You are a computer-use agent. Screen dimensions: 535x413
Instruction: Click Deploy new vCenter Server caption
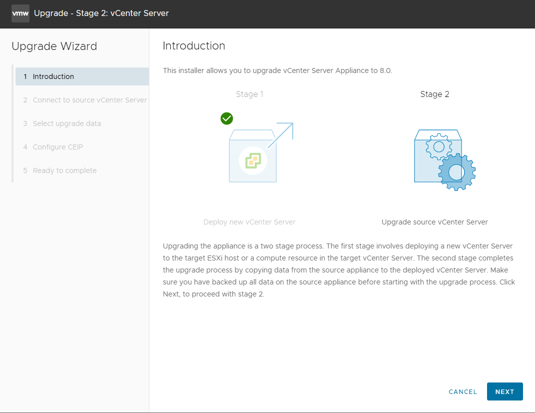[x=249, y=222]
